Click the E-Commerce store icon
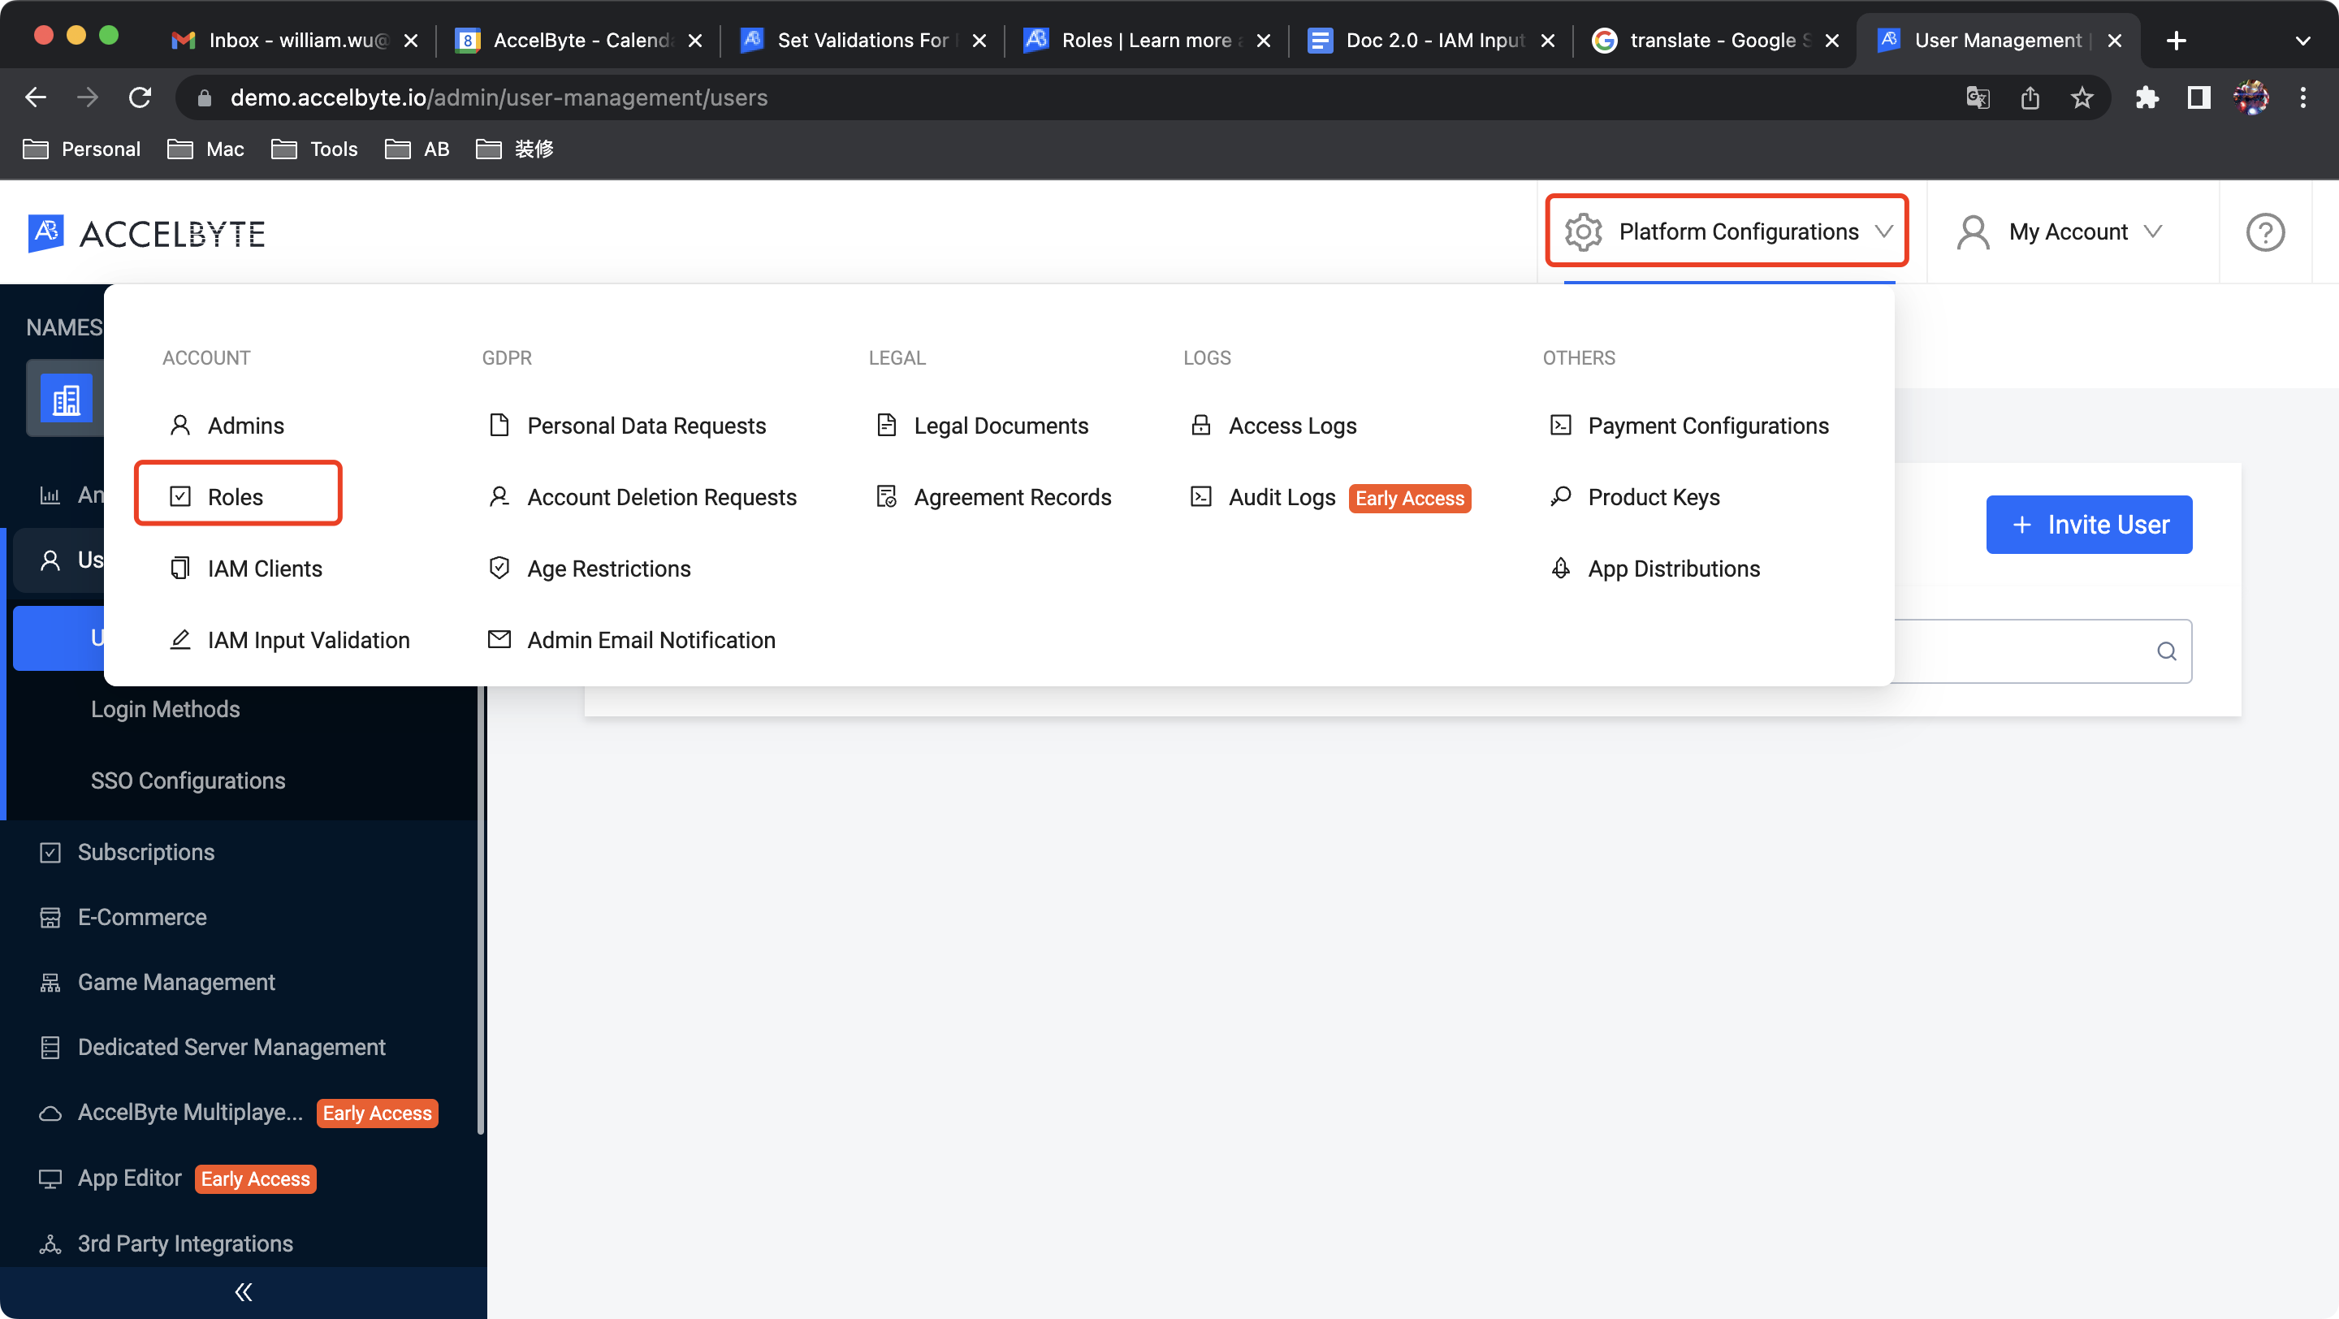The width and height of the screenshot is (2339, 1319). pos(50,917)
